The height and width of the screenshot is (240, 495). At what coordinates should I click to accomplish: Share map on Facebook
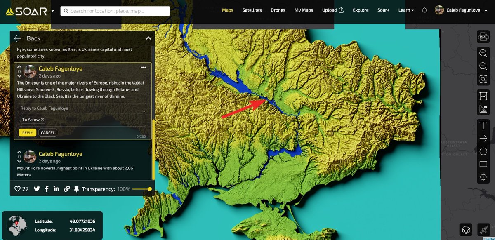click(x=47, y=189)
